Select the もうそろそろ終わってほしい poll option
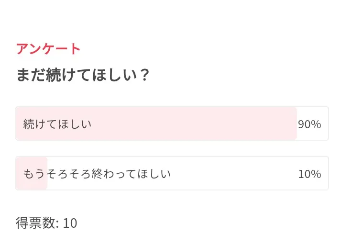Screen dimensions: 341x245 coord(172,173)
